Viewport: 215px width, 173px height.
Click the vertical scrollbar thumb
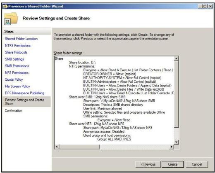point(176,94)
